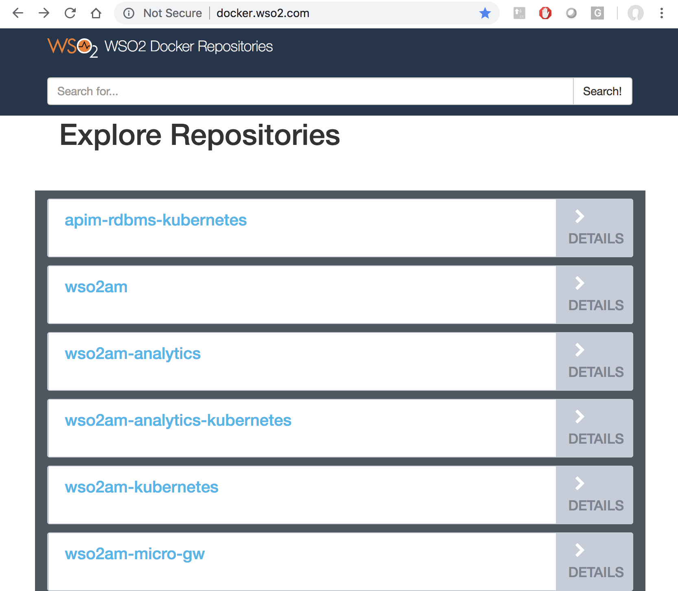The height and width of the screenshot is (591, 678).
Task: Open the wso2am-micro-gw repository link
Action: coord(135,554)
